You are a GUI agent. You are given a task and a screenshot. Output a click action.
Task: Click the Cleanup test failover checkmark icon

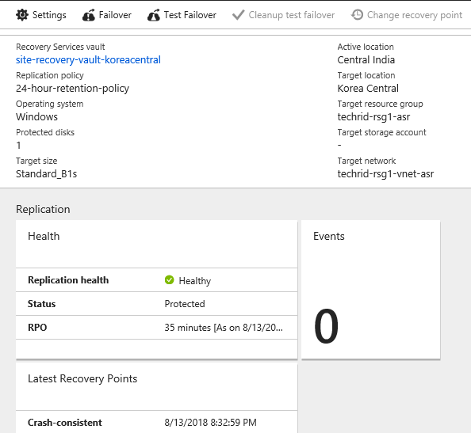tap(238, 15)
